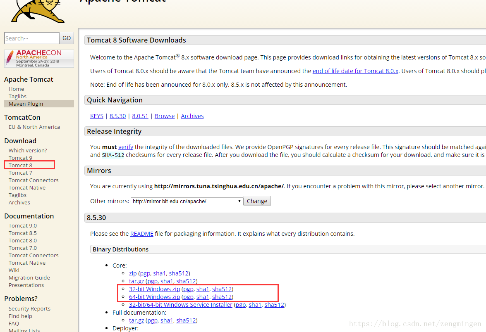Download Full documentation tar.gz
This screenshot has width=486, height=332.
coord(136,320)
